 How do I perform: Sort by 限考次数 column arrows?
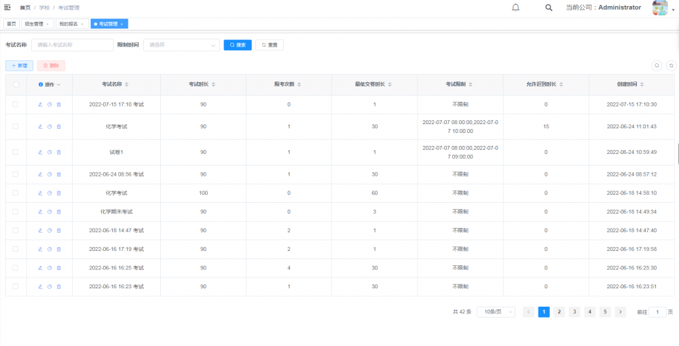(x=299, y=85)
